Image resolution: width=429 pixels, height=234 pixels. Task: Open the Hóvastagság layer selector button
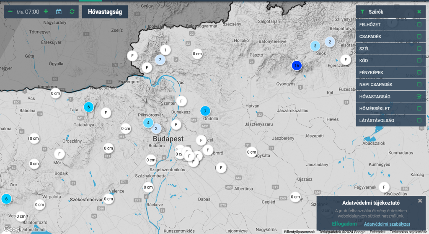(x=105, y=12)
